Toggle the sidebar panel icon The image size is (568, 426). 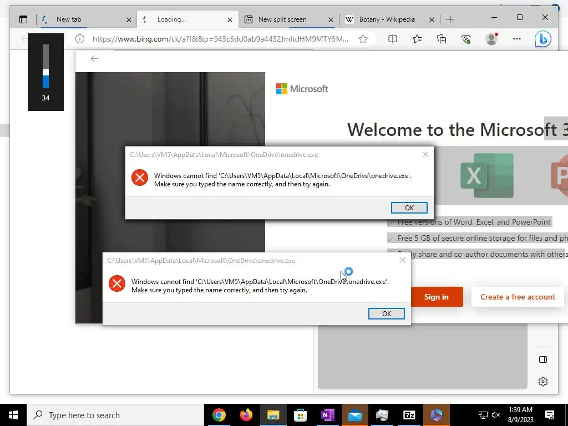[543, 359]
